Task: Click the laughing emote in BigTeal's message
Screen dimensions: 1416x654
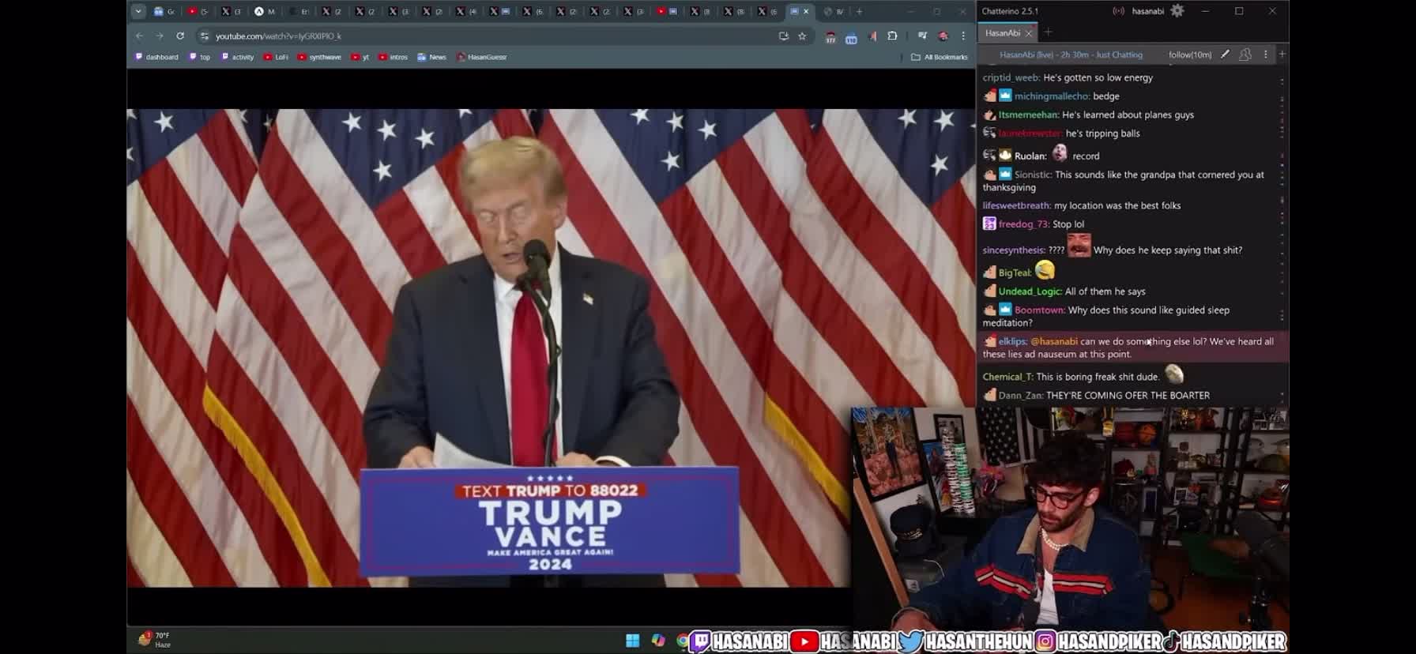Action: [x=1045, y=270]
